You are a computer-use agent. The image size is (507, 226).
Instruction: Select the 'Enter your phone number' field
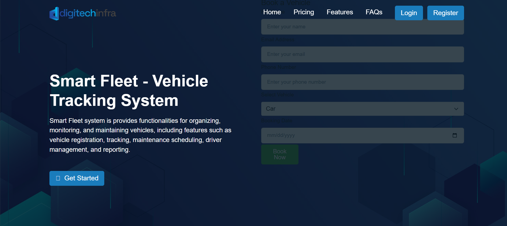click(x=362, y=82)
